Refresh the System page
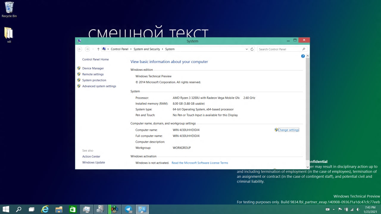The width and height of the screenshot is (381, 214). (x=252, y=49)
